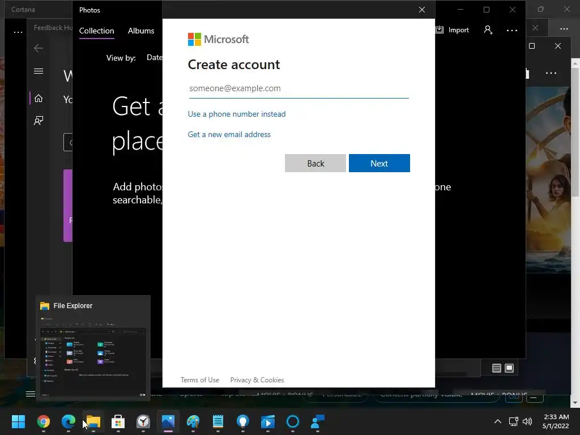Open the clock showing 2:33 AM

point(556,421)
